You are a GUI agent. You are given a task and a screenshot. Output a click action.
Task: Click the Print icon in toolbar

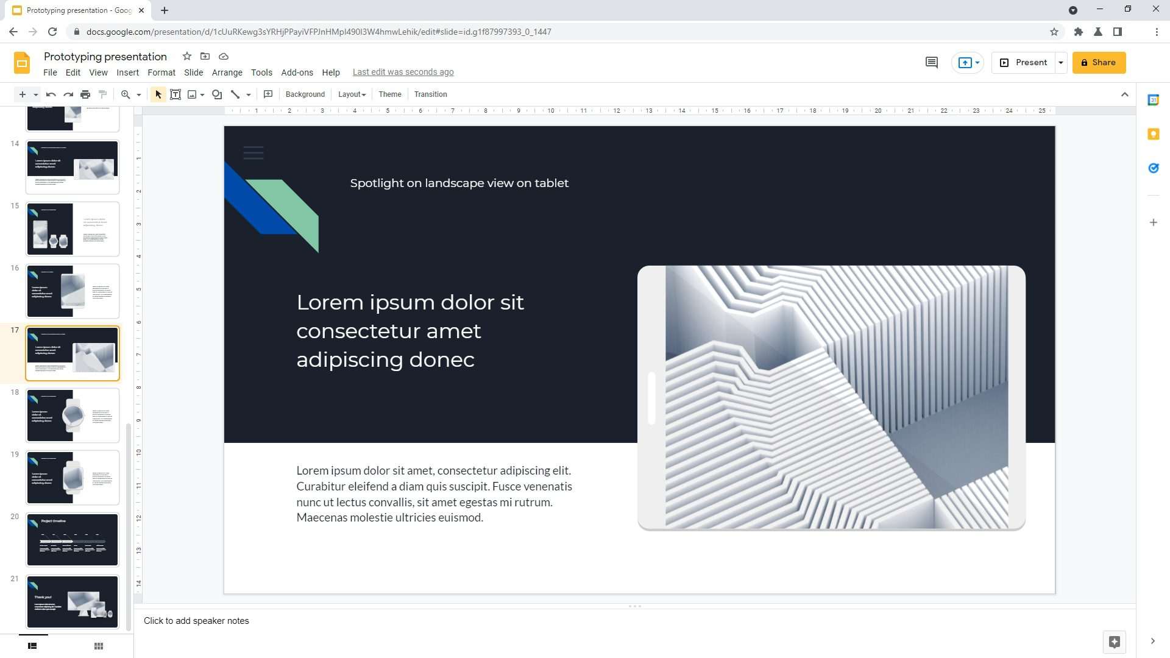[83, 94]
